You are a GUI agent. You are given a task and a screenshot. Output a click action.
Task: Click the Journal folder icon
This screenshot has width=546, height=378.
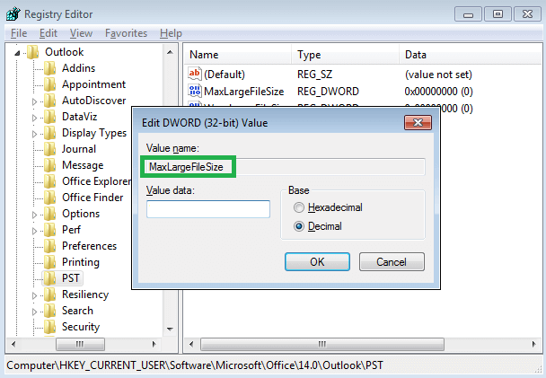pyautogui.click(x=49, y=149)
